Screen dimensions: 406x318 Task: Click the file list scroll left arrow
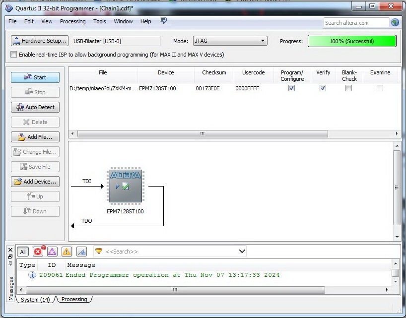click(x=72, y=133)
